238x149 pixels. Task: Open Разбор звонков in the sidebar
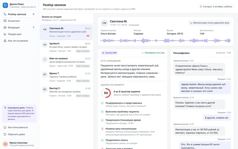(x=19, y=14)
